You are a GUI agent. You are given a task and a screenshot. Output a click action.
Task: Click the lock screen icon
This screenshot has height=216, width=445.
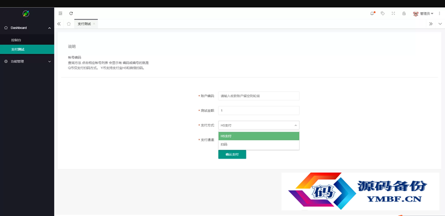(x=404, y=13)
